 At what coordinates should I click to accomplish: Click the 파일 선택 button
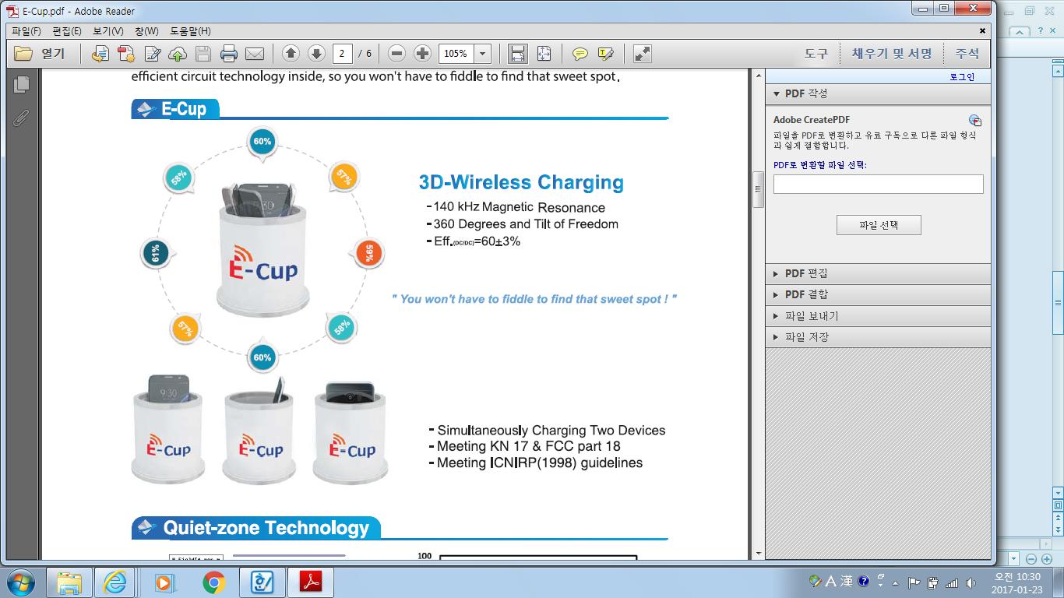pyautogui.click(x=879, y=225)
